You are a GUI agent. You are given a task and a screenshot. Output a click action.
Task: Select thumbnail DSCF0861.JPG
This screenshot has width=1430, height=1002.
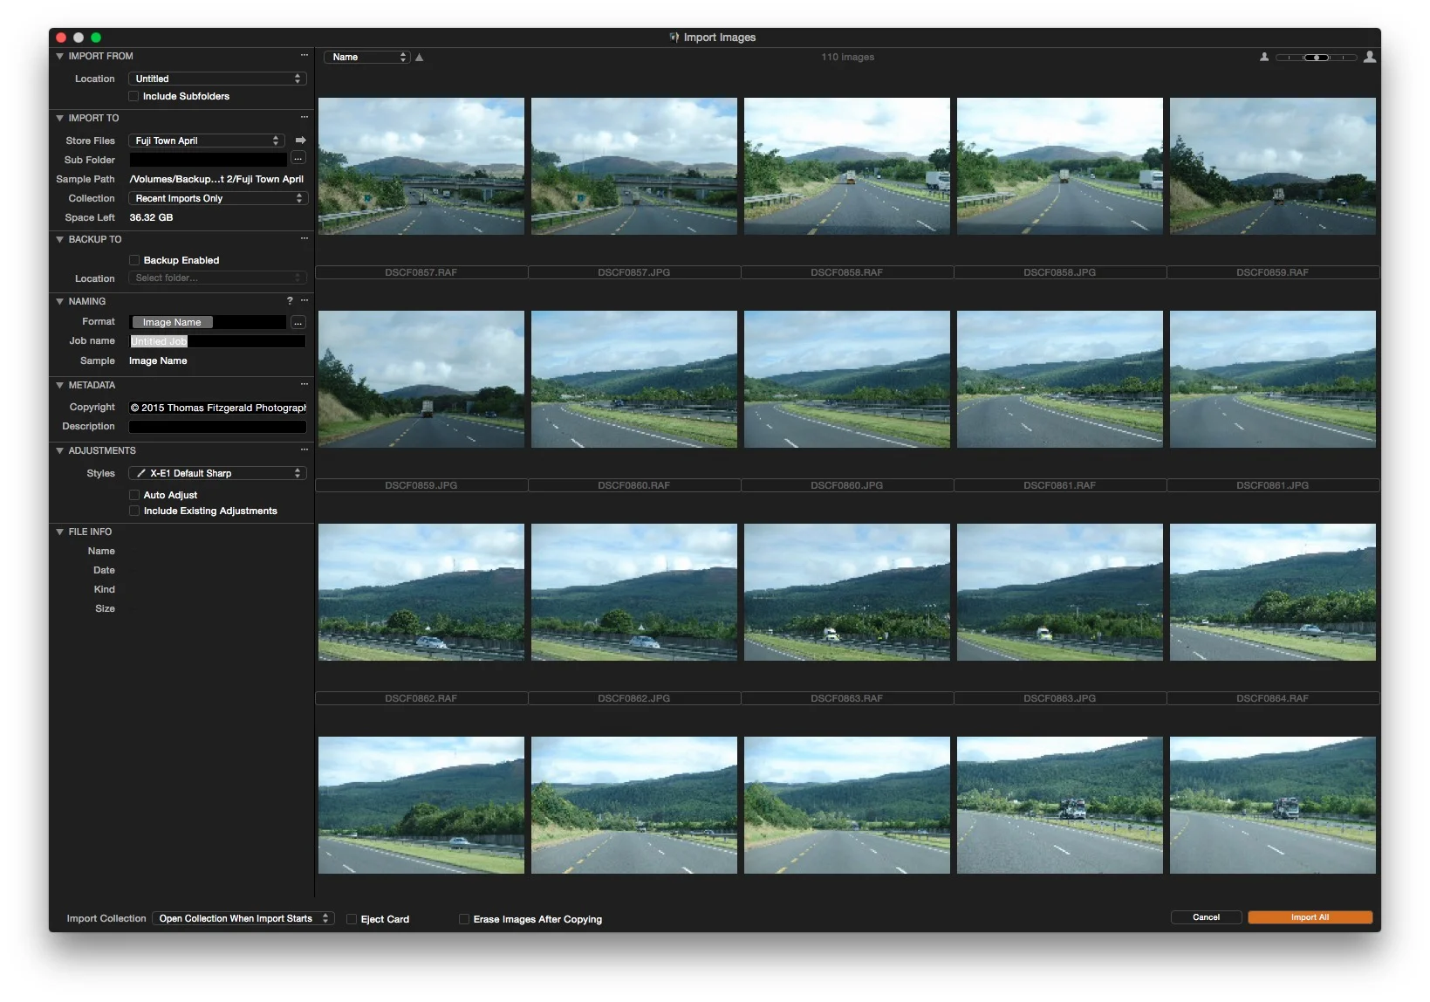point(1273,379)
